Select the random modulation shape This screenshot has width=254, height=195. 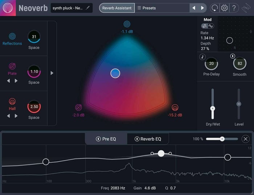[205, 26]
